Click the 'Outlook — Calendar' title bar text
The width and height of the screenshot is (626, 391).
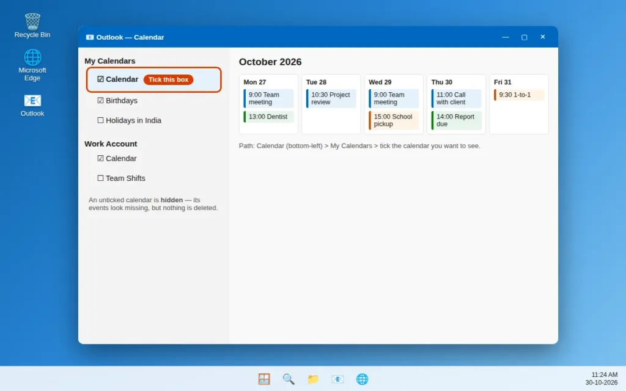[x=130, y=37]
